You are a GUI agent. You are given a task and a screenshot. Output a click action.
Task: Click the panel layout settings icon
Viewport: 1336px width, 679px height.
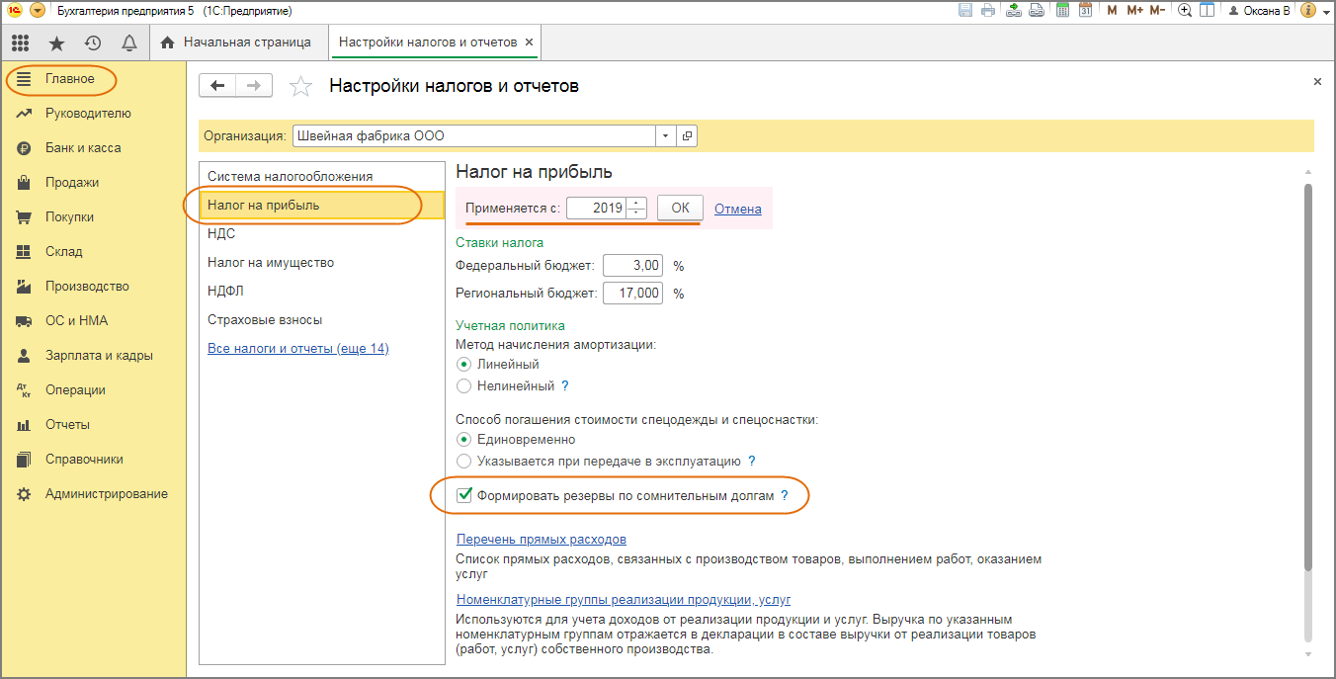pyautogui.click(x=1206, y=11)
